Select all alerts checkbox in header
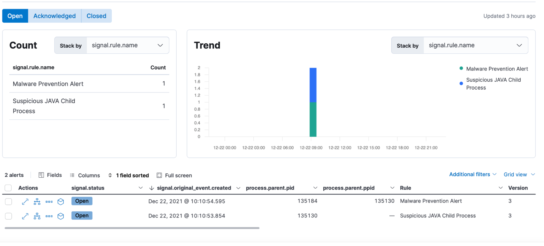This screenshot has height=246, width=544. [8, 188]
